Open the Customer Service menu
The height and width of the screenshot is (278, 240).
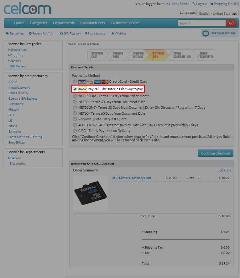[x=125, y=23]
